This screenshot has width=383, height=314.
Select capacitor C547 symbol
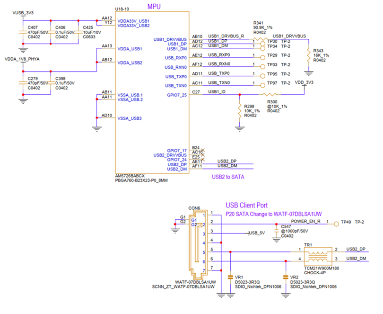[276, 231]
